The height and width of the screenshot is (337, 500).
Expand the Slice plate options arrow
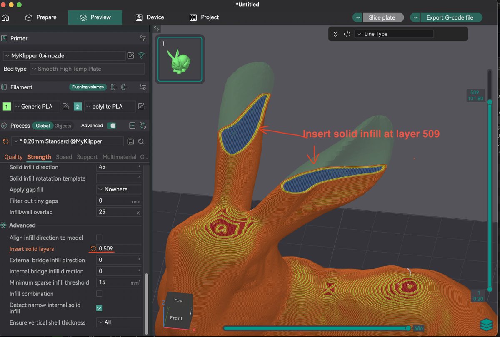pos(358,17)
